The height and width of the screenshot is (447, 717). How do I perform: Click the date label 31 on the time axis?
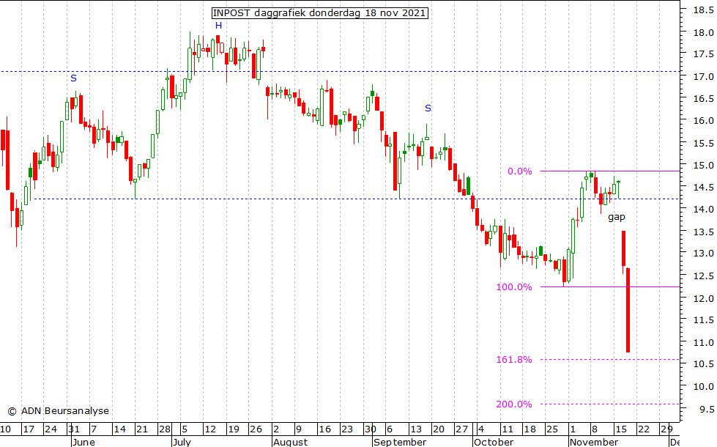click(74, 429)
